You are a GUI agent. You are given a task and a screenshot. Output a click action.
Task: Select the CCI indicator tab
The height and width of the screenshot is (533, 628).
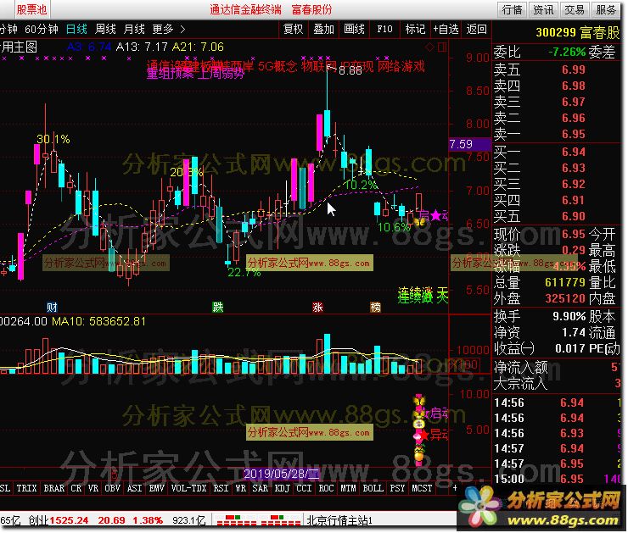point(304,488)
